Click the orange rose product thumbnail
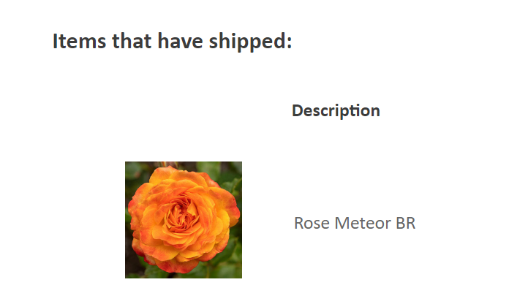Screen dimensions: 509x304 184,219
